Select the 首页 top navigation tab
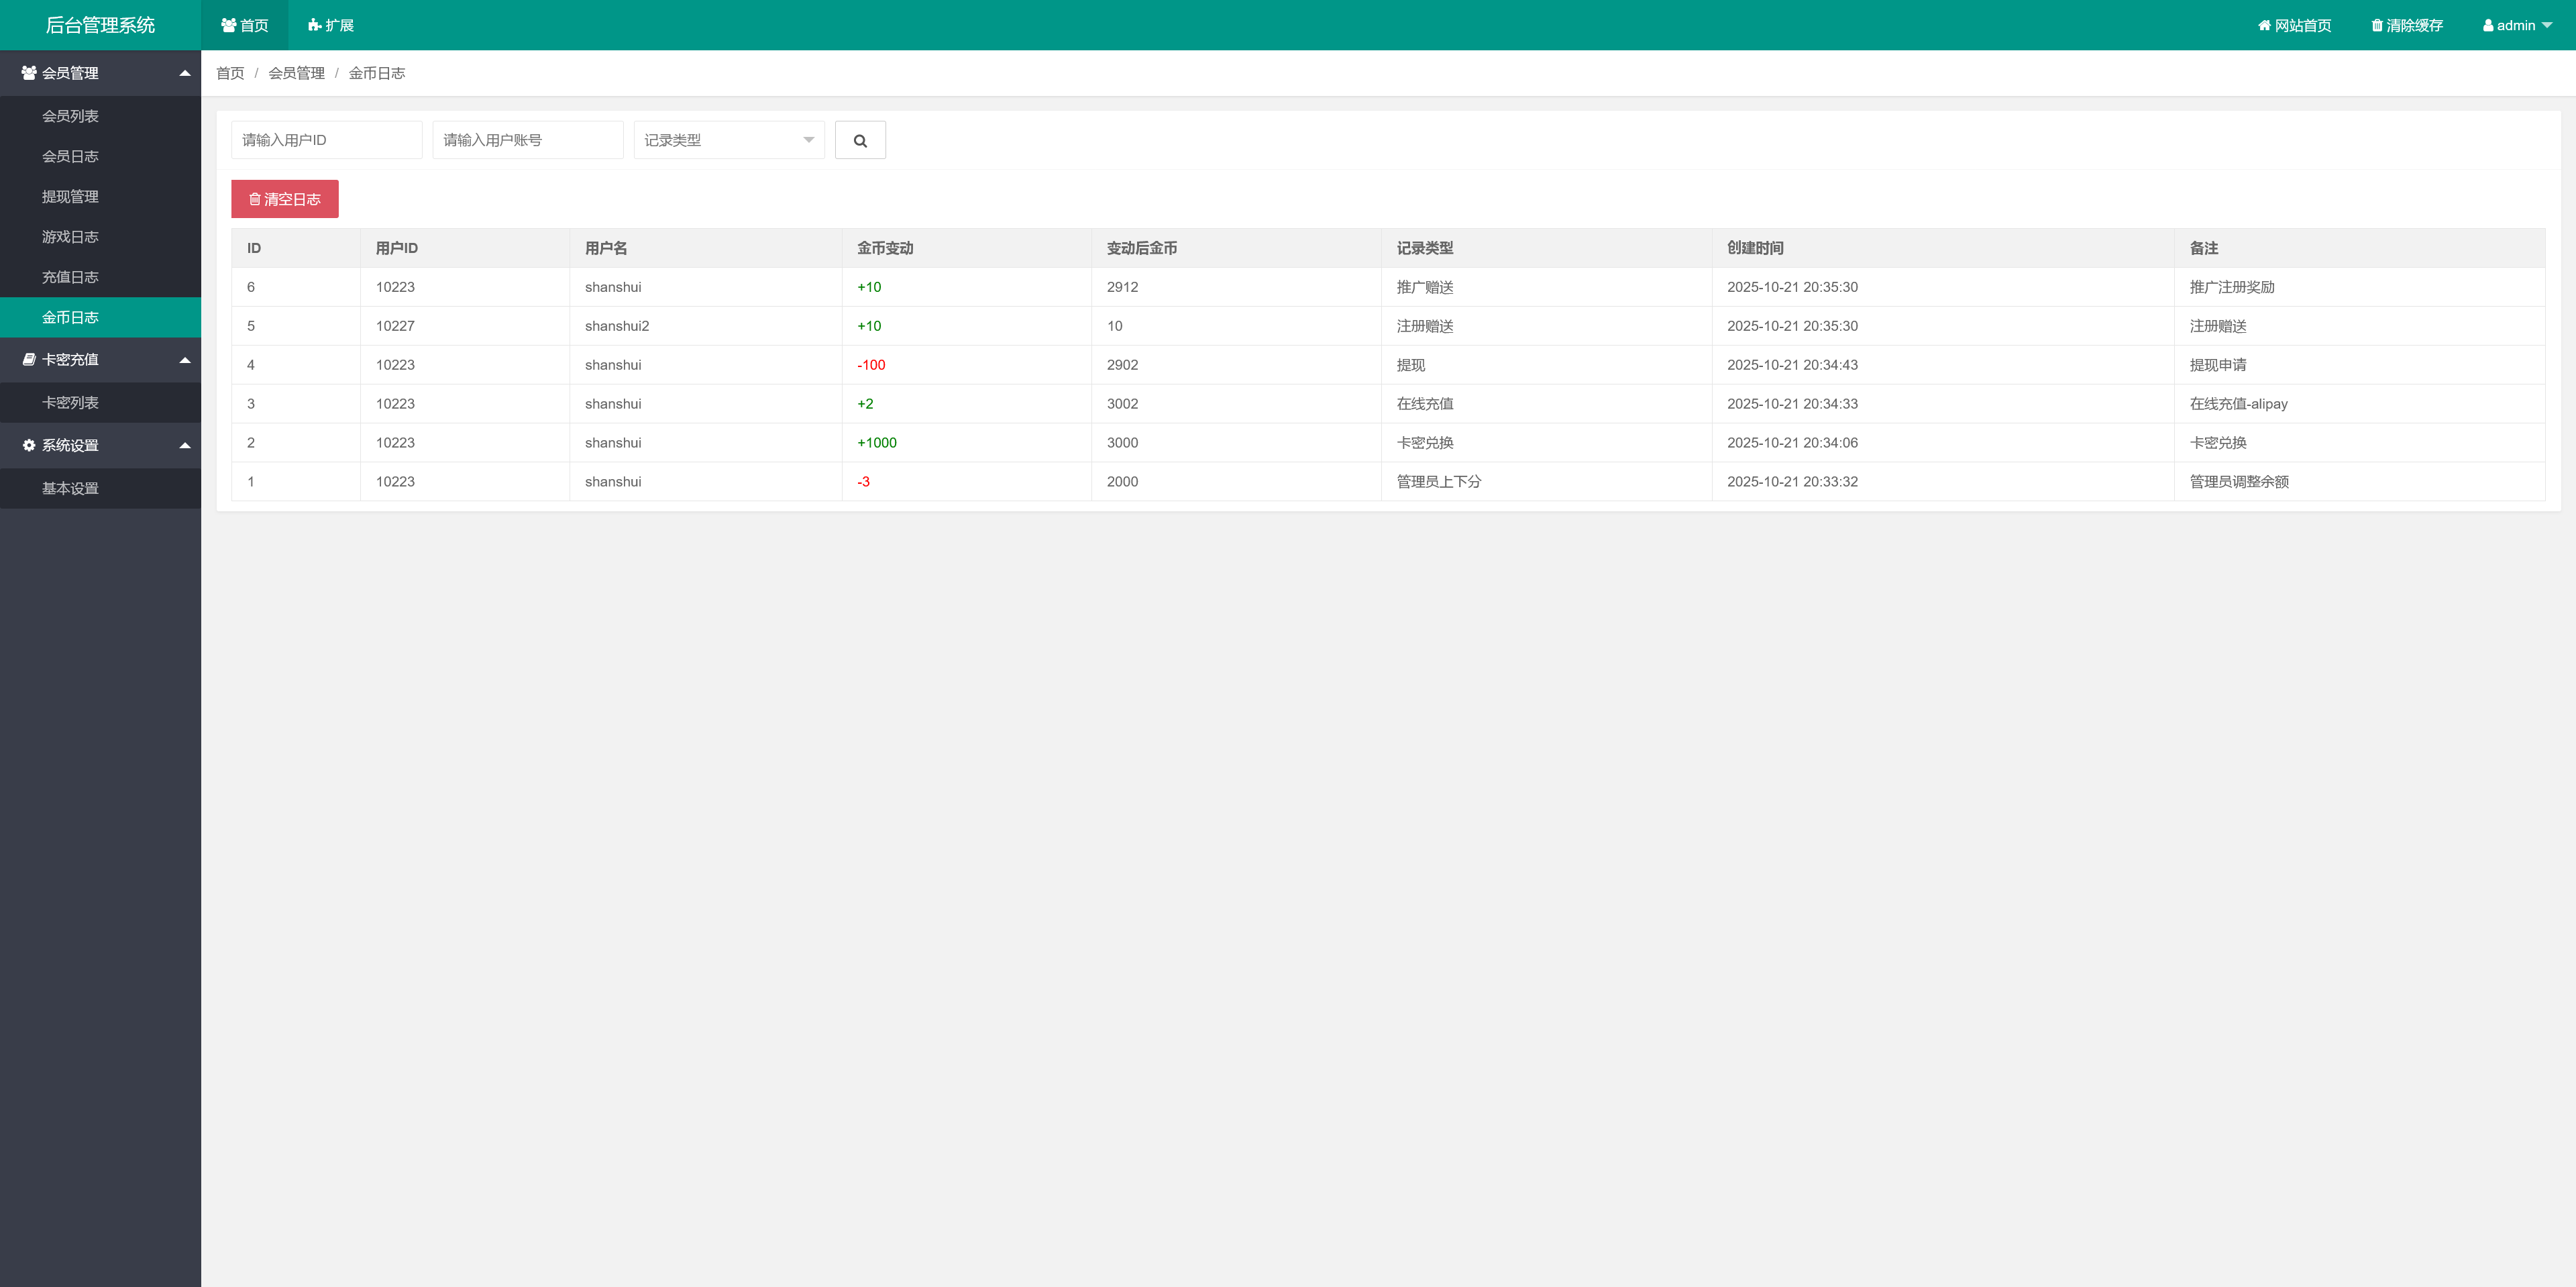2576x1287 pixels. point(245,25)
